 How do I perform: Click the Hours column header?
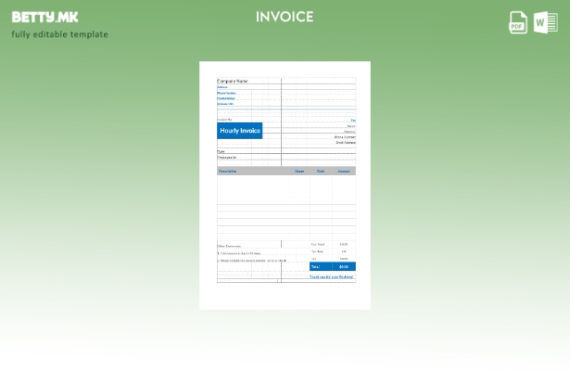pyautogui.click(x=299, y=171)
